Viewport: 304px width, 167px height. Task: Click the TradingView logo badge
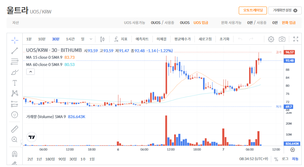coord(31,137)
